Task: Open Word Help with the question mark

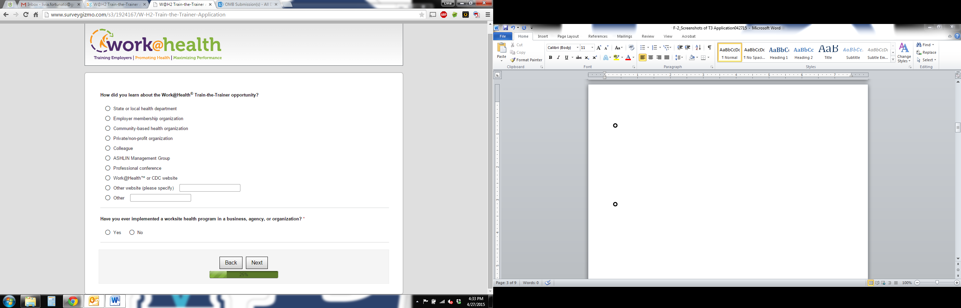Action: click(x=957, y=36)
